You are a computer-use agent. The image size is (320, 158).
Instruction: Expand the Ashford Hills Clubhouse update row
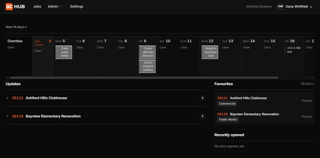click(106, 98)
